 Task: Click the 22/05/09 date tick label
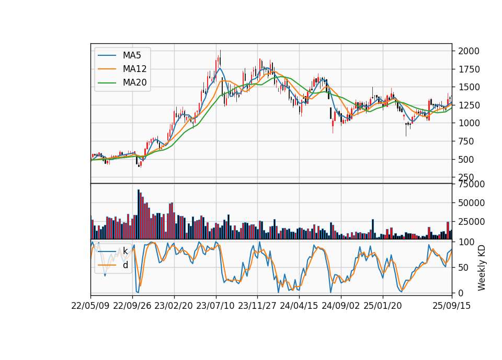click(x=90, y=306)
